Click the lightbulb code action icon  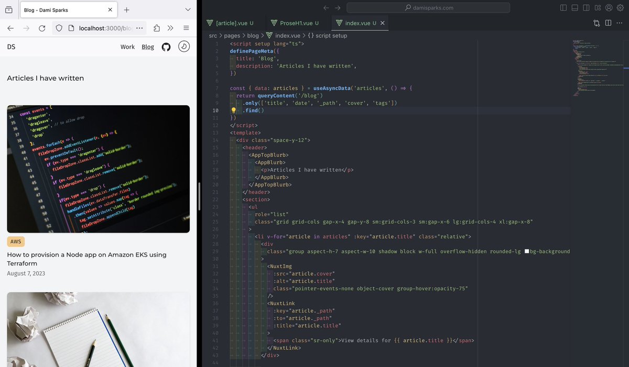click(234, 110)
